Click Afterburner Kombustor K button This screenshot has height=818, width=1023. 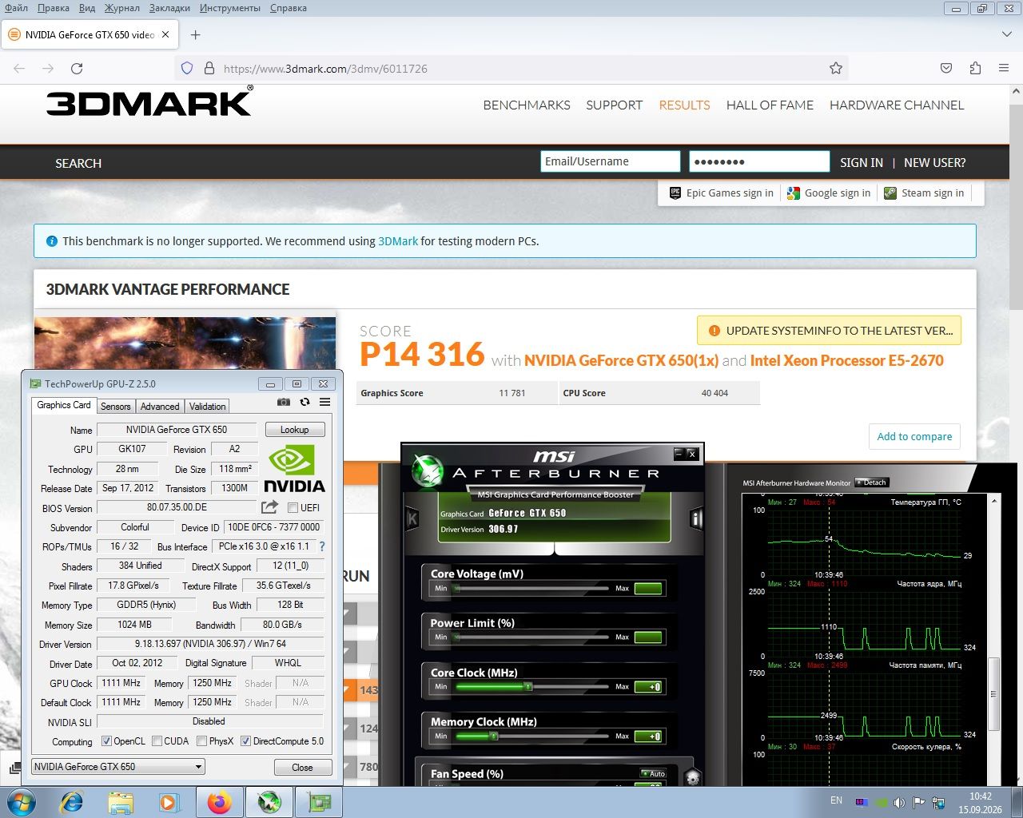pyautogui.click(x=412, y=519)
